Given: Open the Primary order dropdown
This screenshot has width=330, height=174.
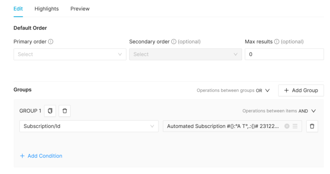Looking at the screenshot, I should click(70, 54).
